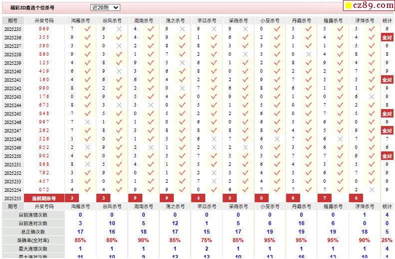Click the 25% full-correct rate under 统计
Screen dimensions: 395x259
tap(387, 240)
